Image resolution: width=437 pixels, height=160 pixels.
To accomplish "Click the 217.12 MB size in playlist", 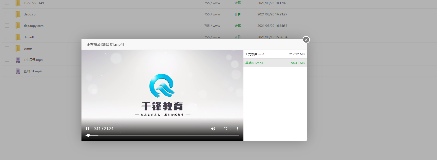I will [x=297, y=54].
